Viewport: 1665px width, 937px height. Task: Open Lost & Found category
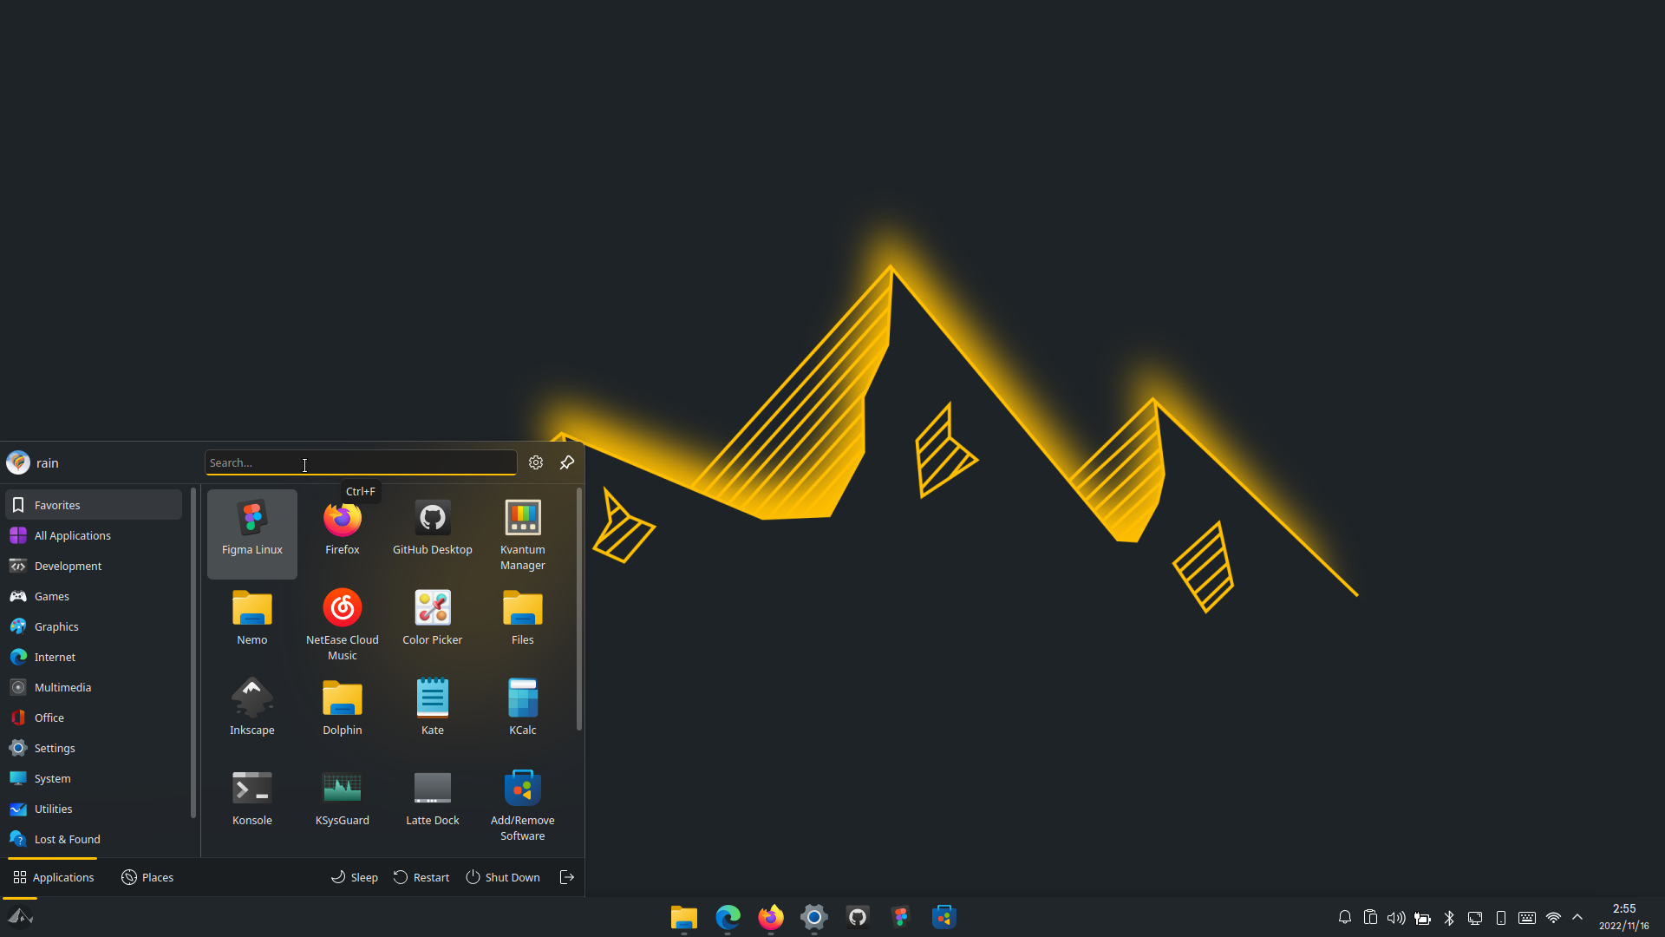click(94, 839)
